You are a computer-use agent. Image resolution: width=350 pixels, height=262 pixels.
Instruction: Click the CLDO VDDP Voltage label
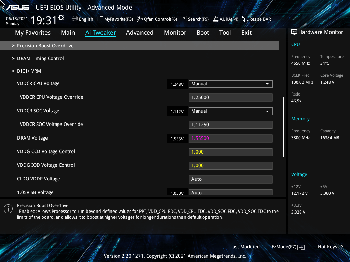pyautogui.click(x=39, y=179)
